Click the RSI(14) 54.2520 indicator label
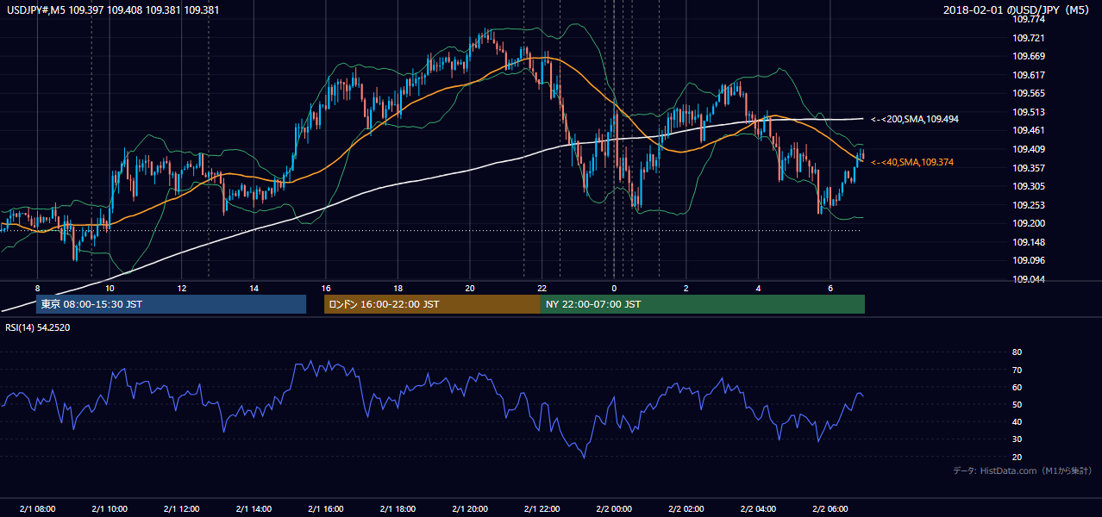 tap(38, 327)
